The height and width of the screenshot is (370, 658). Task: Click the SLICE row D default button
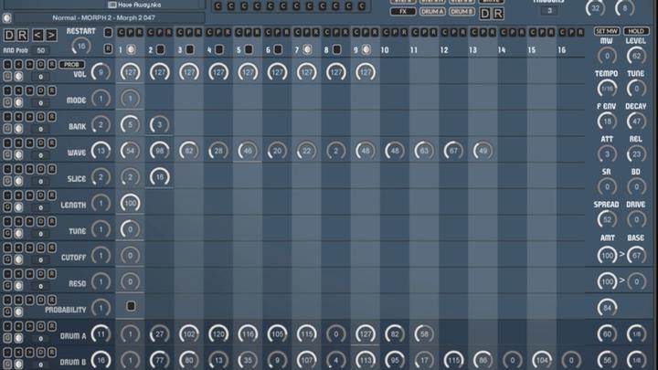click(41, 169)
